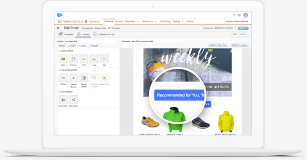Switch to the Blocks panel tab
Screen dimensions: 307x160
[62, 46]
